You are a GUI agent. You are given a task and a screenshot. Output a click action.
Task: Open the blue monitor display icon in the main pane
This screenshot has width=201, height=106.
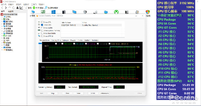(74, 12)
